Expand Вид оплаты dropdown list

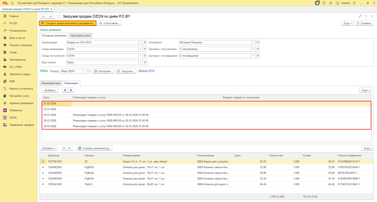(x=140, y=62)
